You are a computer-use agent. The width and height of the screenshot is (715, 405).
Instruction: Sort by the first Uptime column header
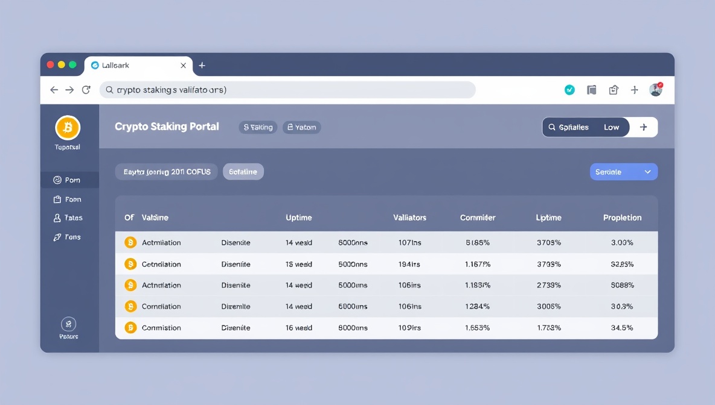[x=299, y=218]
